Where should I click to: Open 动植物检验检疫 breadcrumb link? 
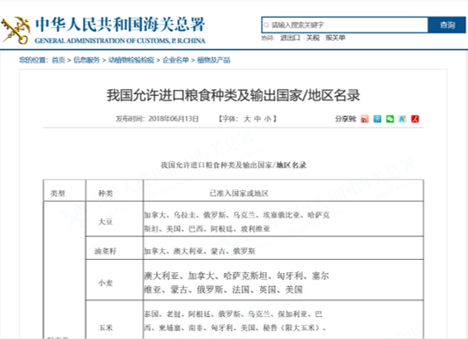pyautogui.click(x=131, y=60)
